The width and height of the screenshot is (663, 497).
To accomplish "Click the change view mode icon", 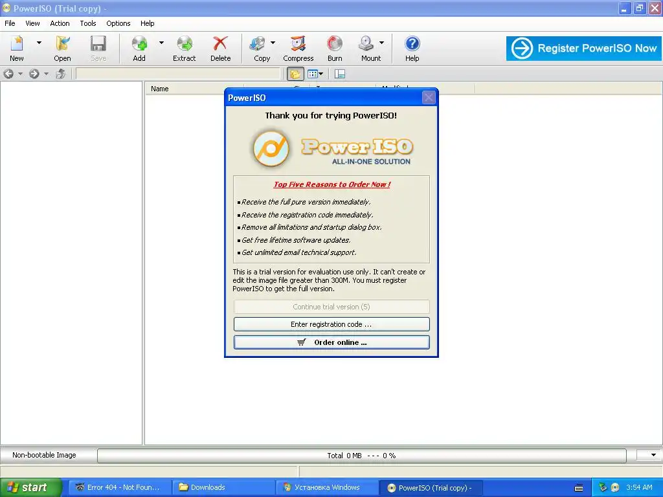I will (313, 74).
